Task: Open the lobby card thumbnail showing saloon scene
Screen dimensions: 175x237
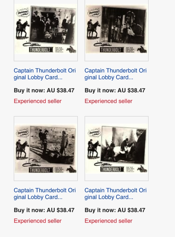Action: pos(46,29)
